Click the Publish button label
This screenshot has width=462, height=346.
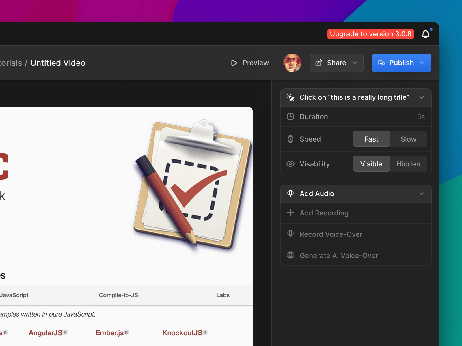click(x=401, y=63)
